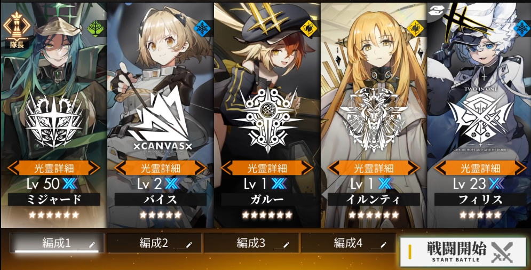Open 光霊詳細 for ガルー
This screenshot has height=270, width=531.
click(x=267, y=168)
